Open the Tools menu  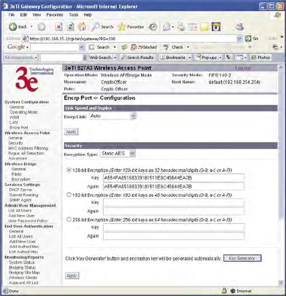(74, 15)
